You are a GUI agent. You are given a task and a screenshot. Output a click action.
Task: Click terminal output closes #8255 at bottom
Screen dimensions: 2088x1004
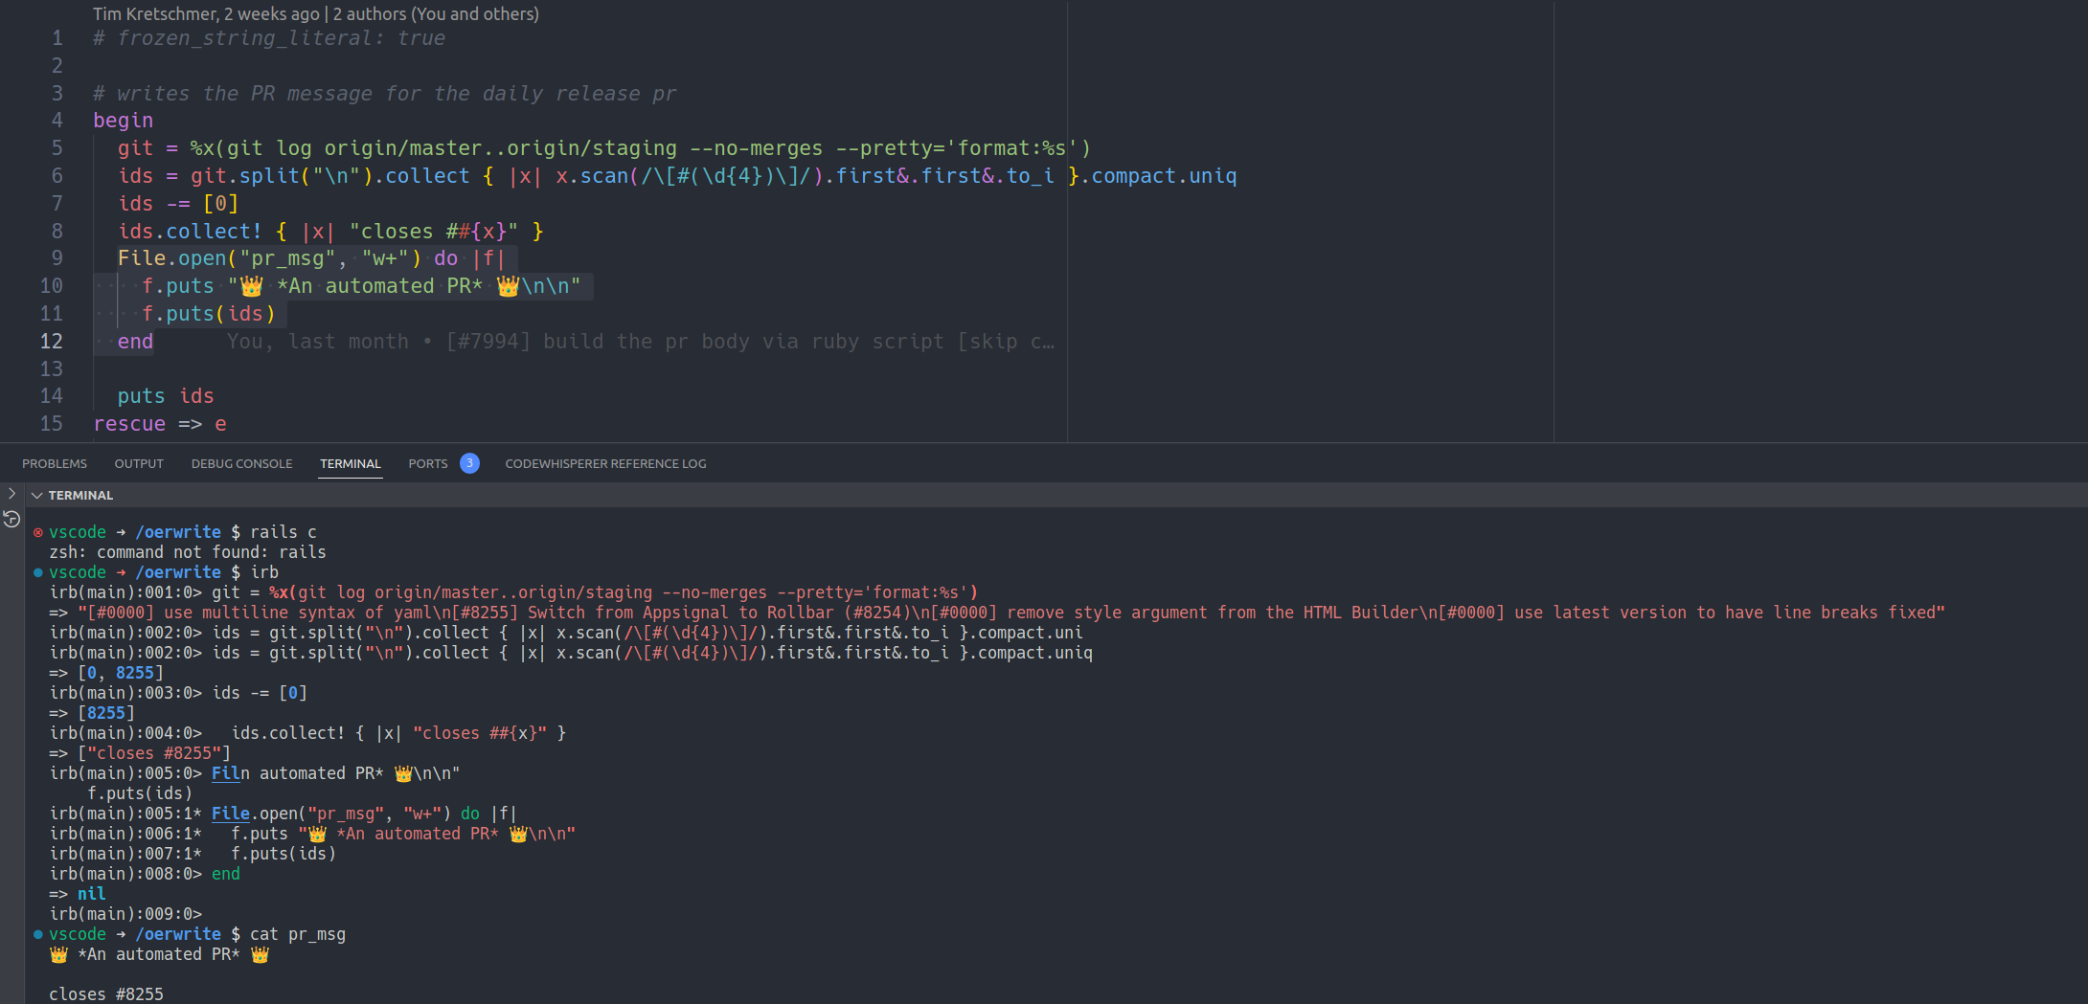(106, 994)
